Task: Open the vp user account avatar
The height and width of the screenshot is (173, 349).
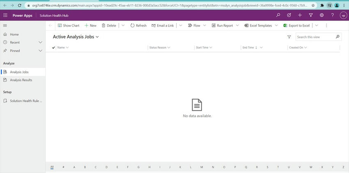Action: (x=343, y=15)
